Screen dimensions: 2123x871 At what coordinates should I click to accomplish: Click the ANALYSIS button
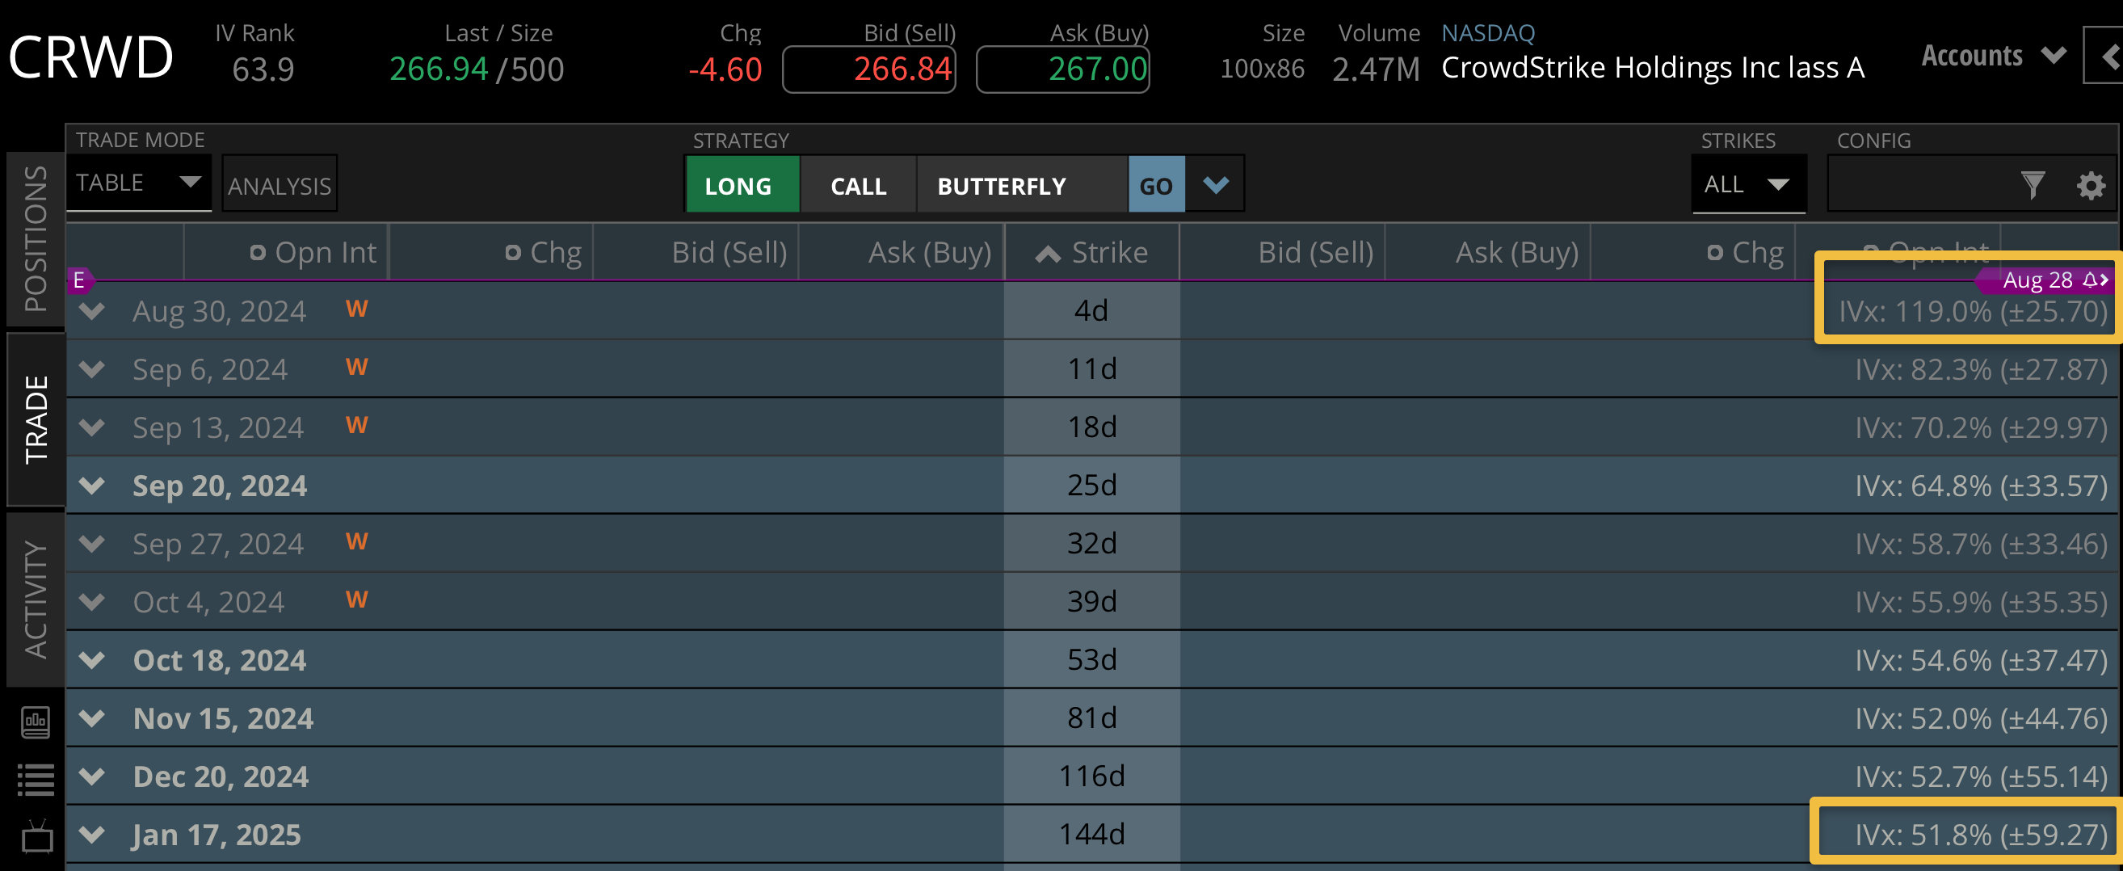coord(280,185)
